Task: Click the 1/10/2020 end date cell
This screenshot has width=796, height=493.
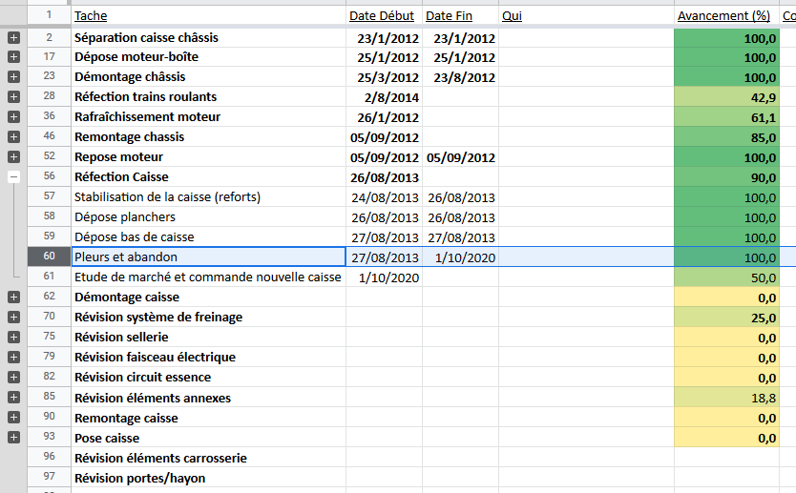Action: [x=459, y=257]
